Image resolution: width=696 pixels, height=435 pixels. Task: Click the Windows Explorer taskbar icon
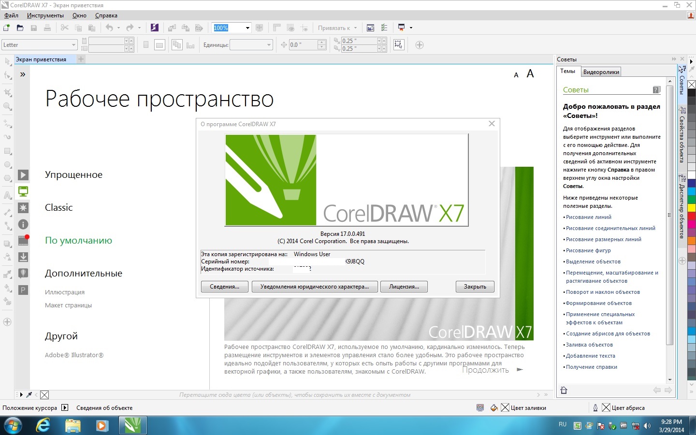click(73, 425)
